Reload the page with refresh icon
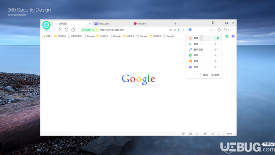 (x=66, y=30)
